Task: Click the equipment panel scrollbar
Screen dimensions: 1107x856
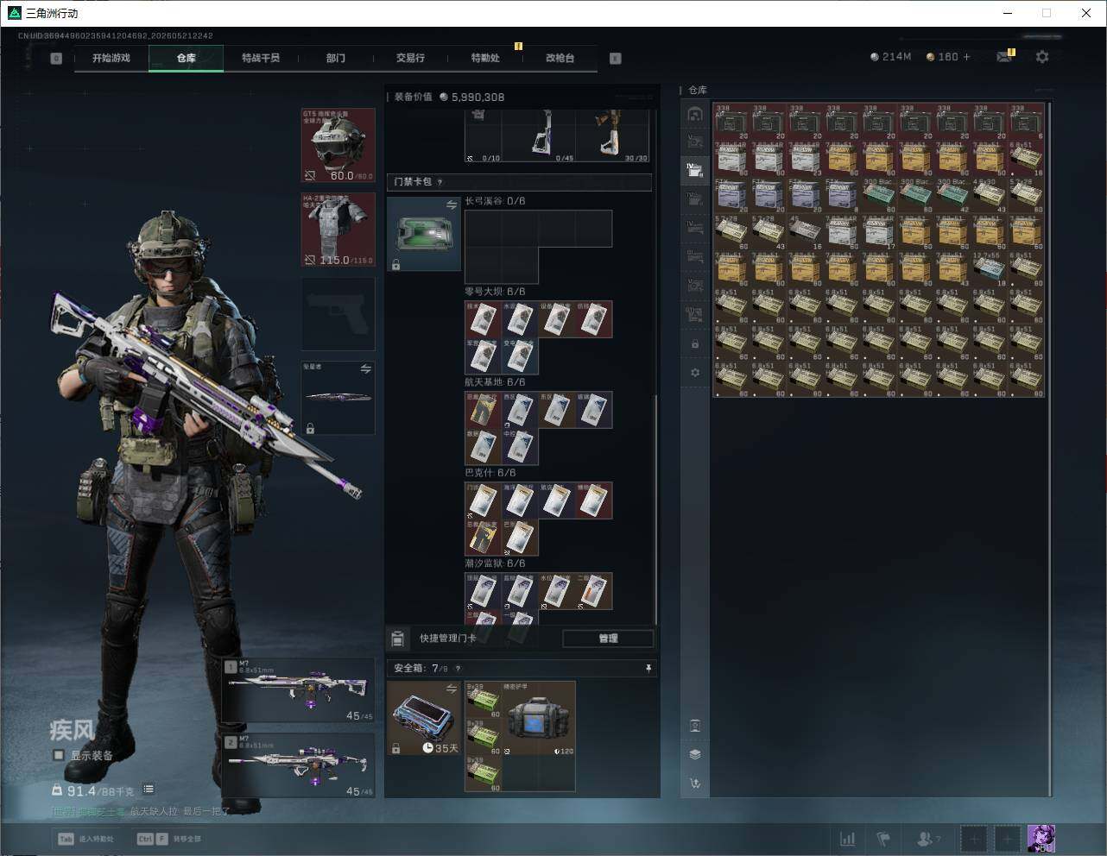Action: (656, 509)
